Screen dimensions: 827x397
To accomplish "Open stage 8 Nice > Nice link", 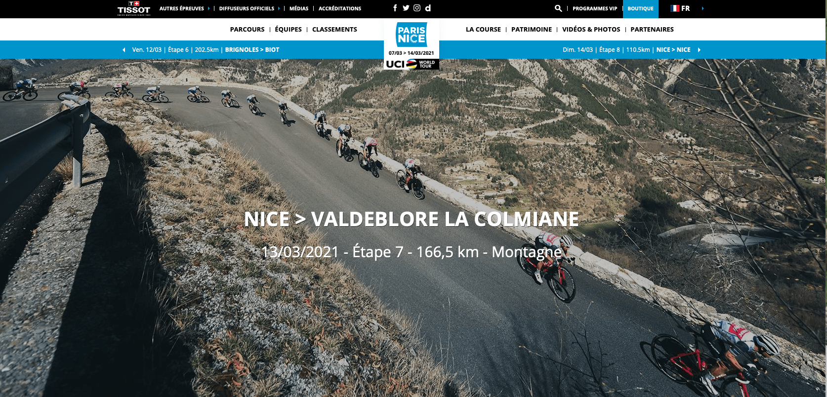I will (x=626, y=50).
